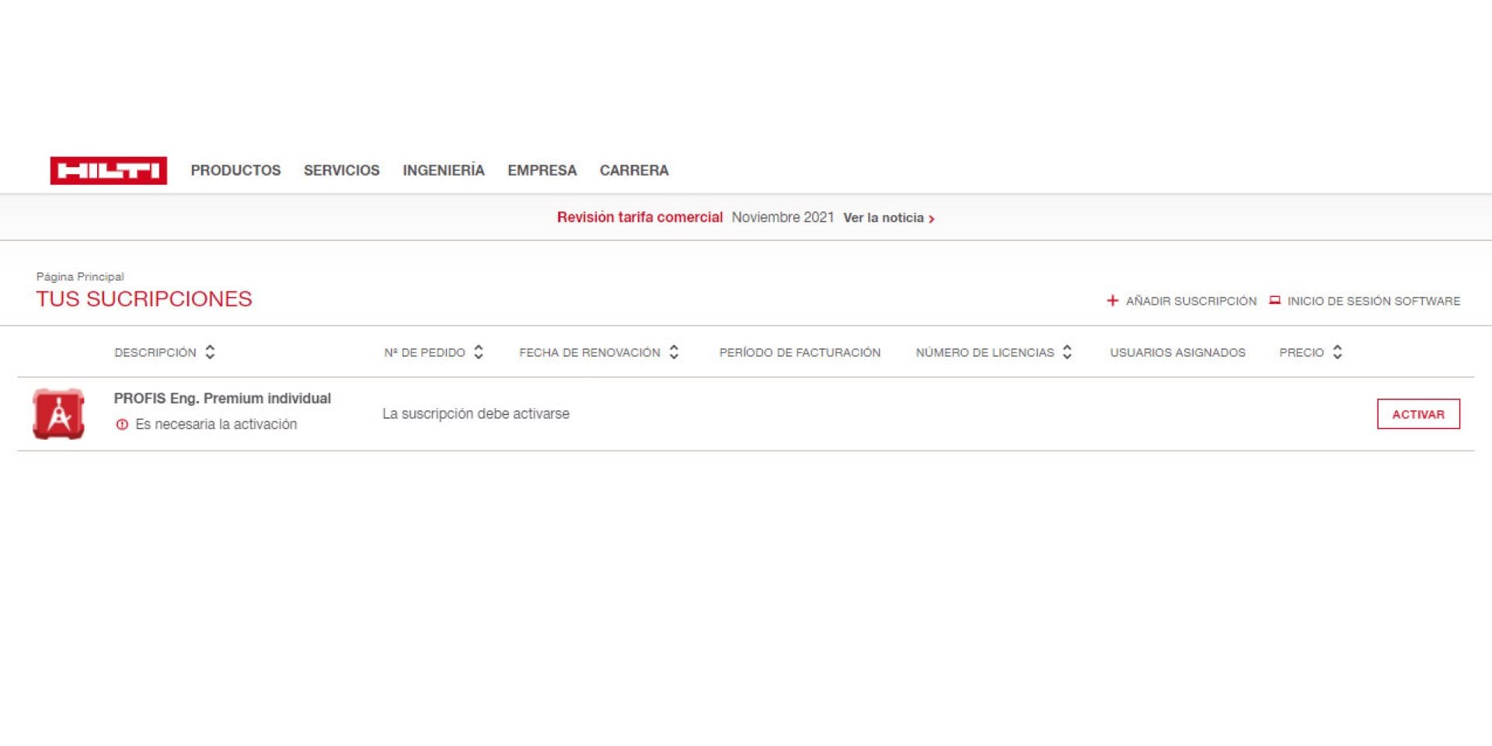Click the Usuarios asignados column header
Image resolution: width=1492 pixels, height=746 pixels.
1177,353
